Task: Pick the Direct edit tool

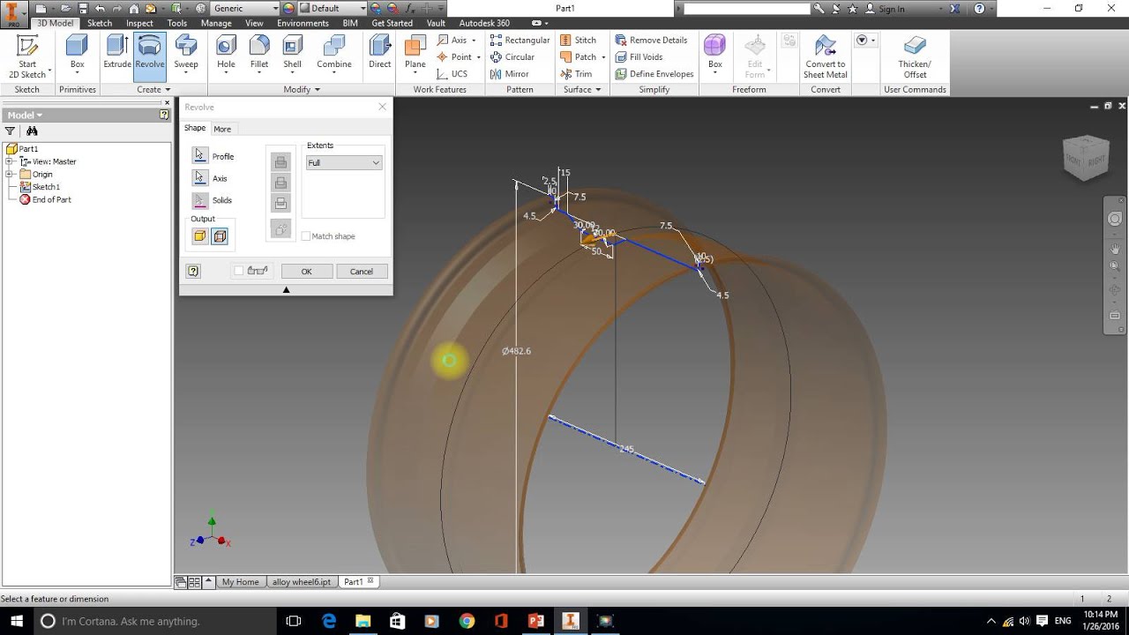Action: click(x=380, y=51)
